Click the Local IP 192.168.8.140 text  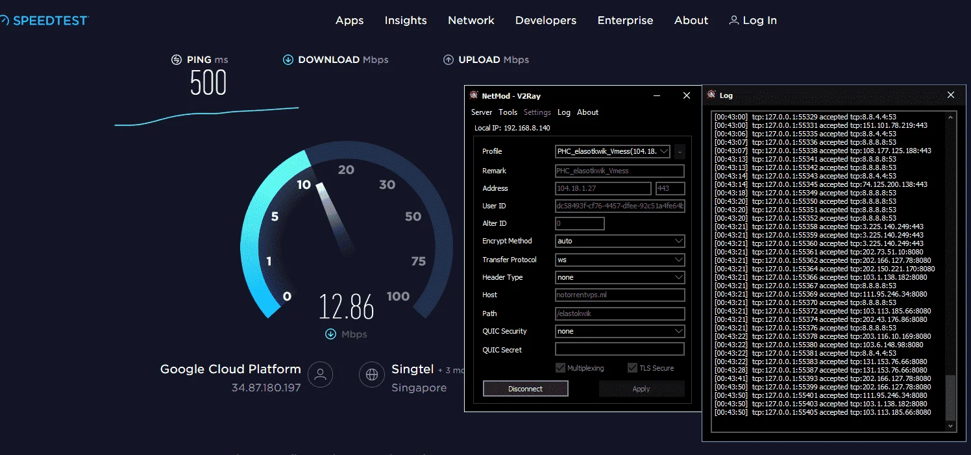[x=512, y=128]
